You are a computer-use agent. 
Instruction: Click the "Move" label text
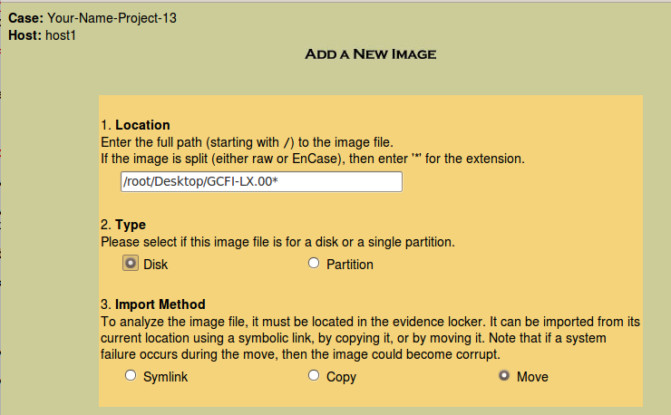tap(532, 377)
